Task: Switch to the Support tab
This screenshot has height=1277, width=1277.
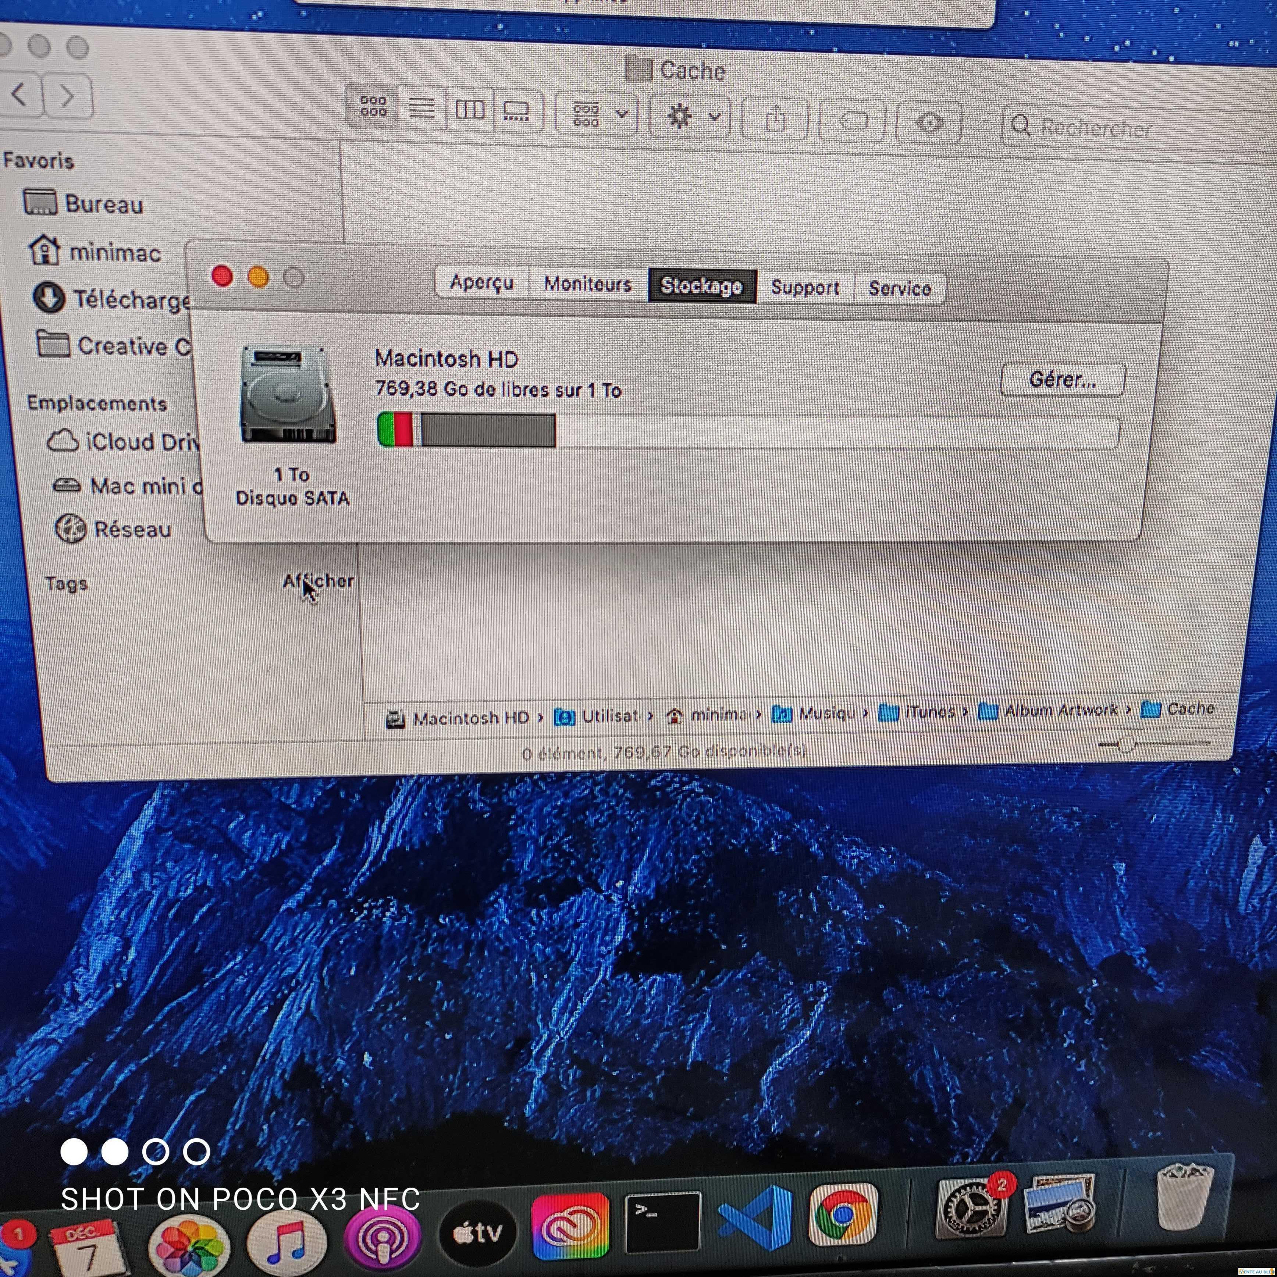Action: tap(805, 288)
